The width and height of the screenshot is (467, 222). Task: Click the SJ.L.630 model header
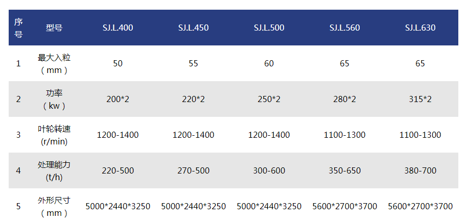pos(420,28)
